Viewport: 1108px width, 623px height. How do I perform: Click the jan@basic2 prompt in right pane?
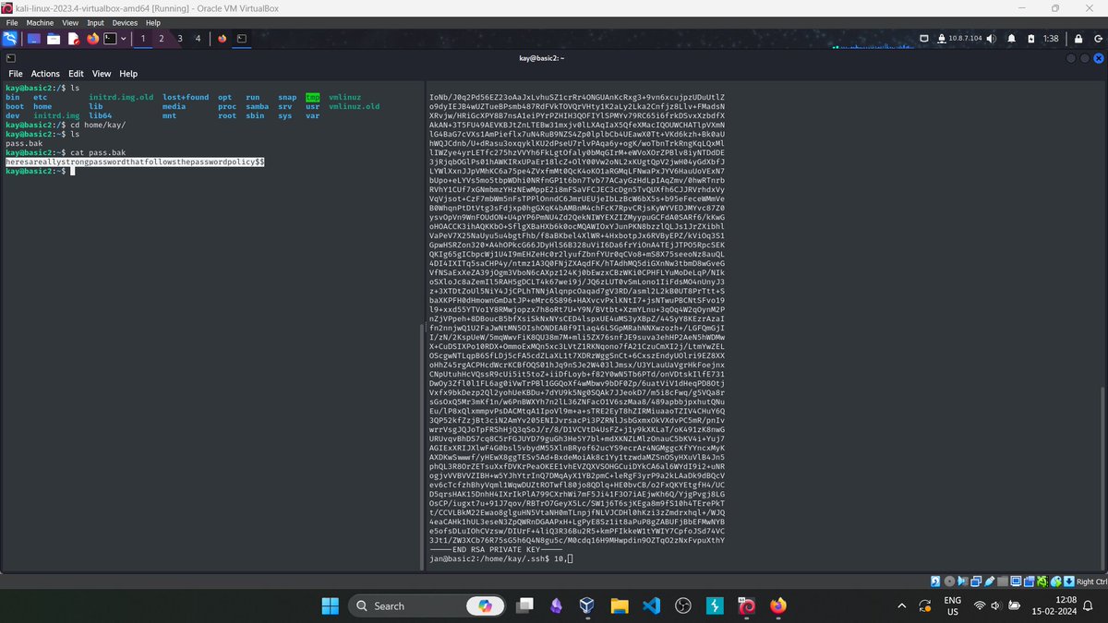[x=491, y=558]
